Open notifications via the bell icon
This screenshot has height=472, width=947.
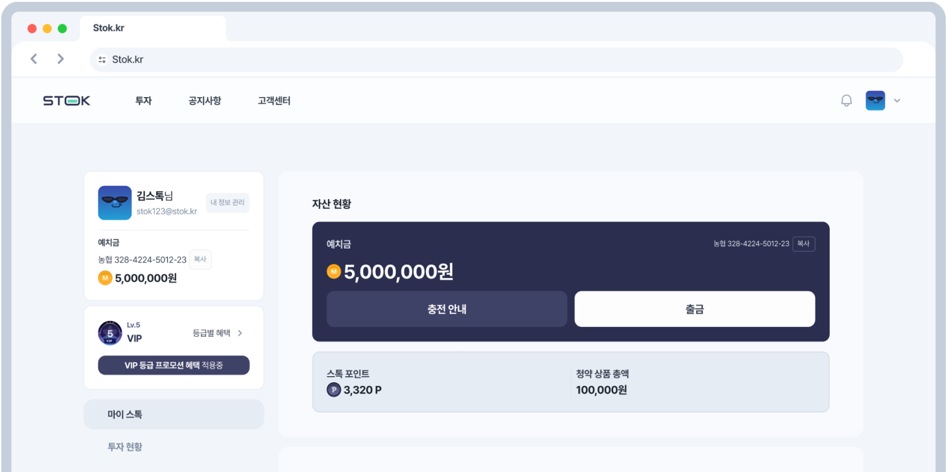pyautogui.click(x=846, y=101)
